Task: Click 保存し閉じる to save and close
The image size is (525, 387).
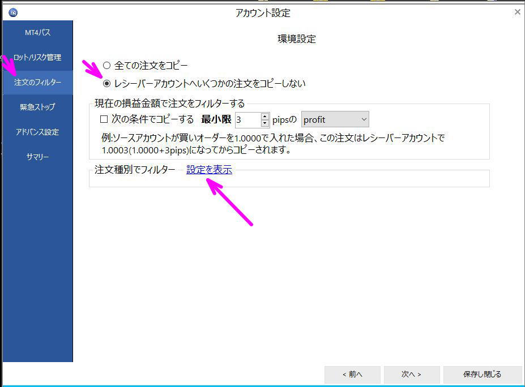Action: pos(482,375)
